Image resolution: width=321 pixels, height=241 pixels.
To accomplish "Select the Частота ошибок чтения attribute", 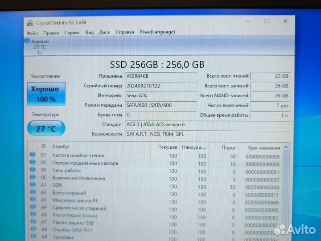I will pyautogui.click(x=78, y=155).
